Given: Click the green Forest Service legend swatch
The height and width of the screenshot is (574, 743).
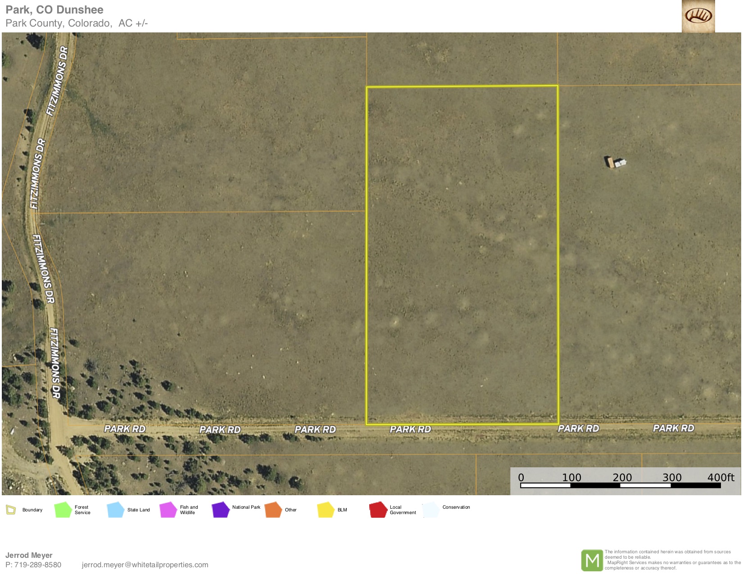Looking at the screenshot, I should (63, 510).
